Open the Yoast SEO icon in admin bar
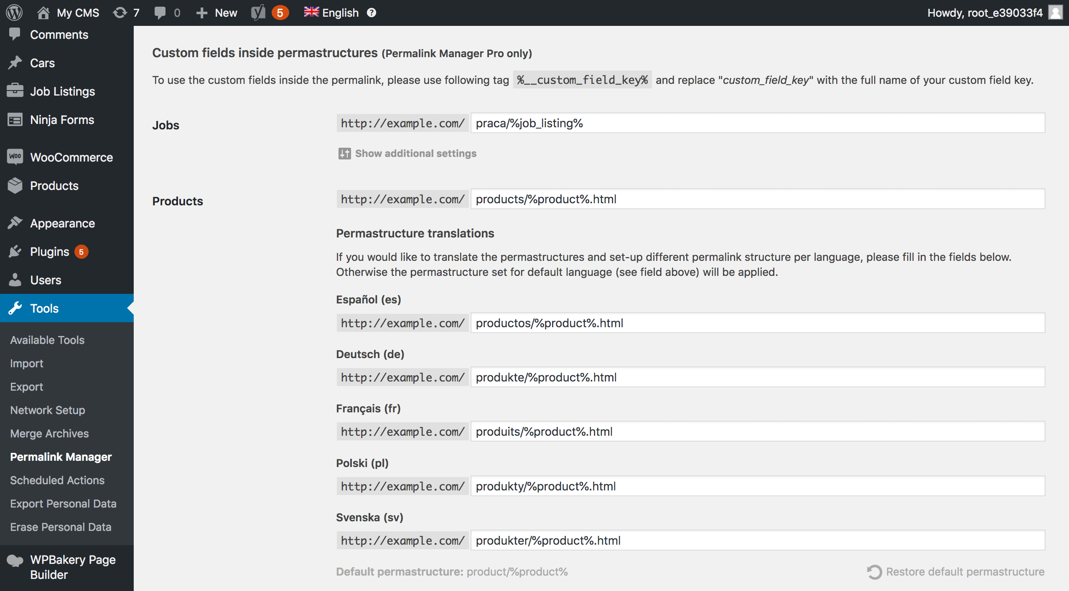This screenshot has width=1069, height=591. [x=258, y=13]
